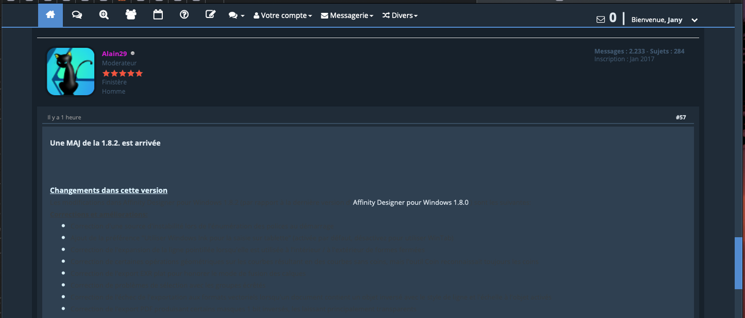Expand the Divers menu

point(400,16)
